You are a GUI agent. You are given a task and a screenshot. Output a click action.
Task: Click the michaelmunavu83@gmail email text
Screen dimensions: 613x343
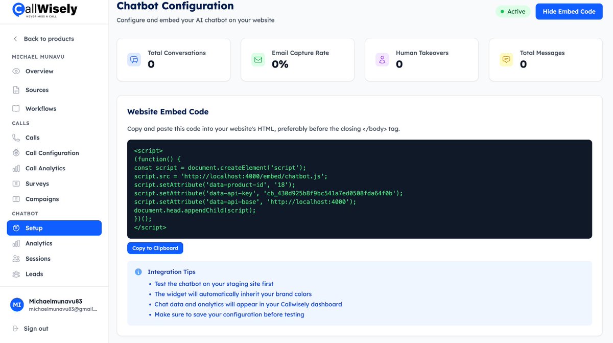pos(63,309)
